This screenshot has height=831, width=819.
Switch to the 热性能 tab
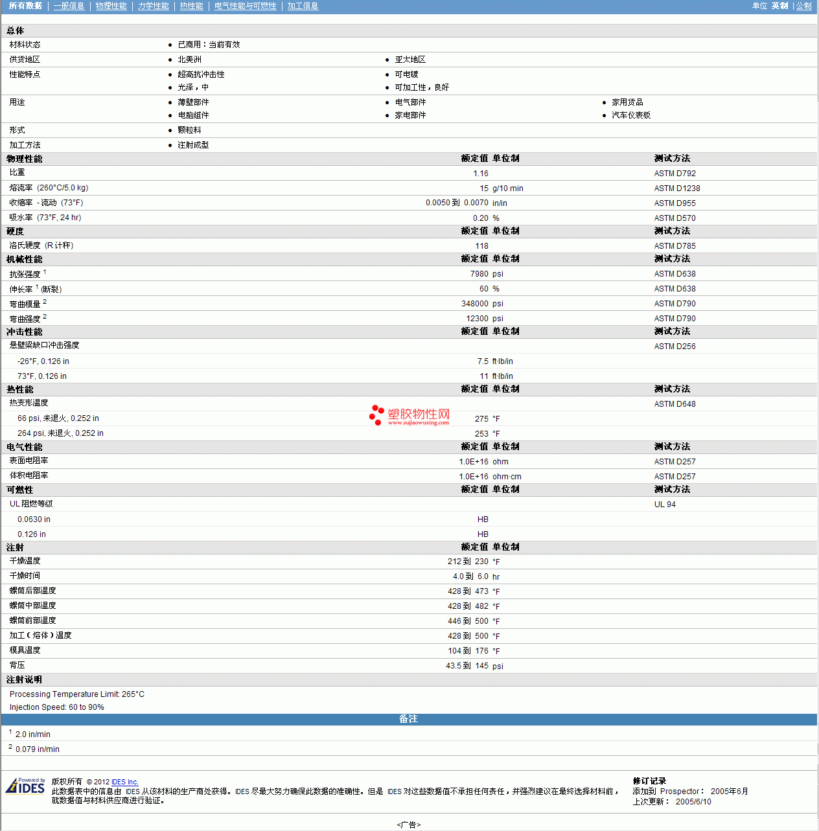tap(191, 6)
